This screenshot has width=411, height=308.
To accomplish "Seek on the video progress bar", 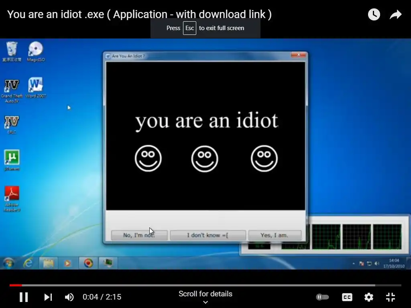I will (205, 285).
